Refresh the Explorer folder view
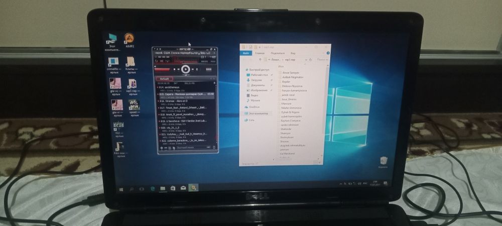This screenshot has width=502, height=226. click(x=310, y=60)
